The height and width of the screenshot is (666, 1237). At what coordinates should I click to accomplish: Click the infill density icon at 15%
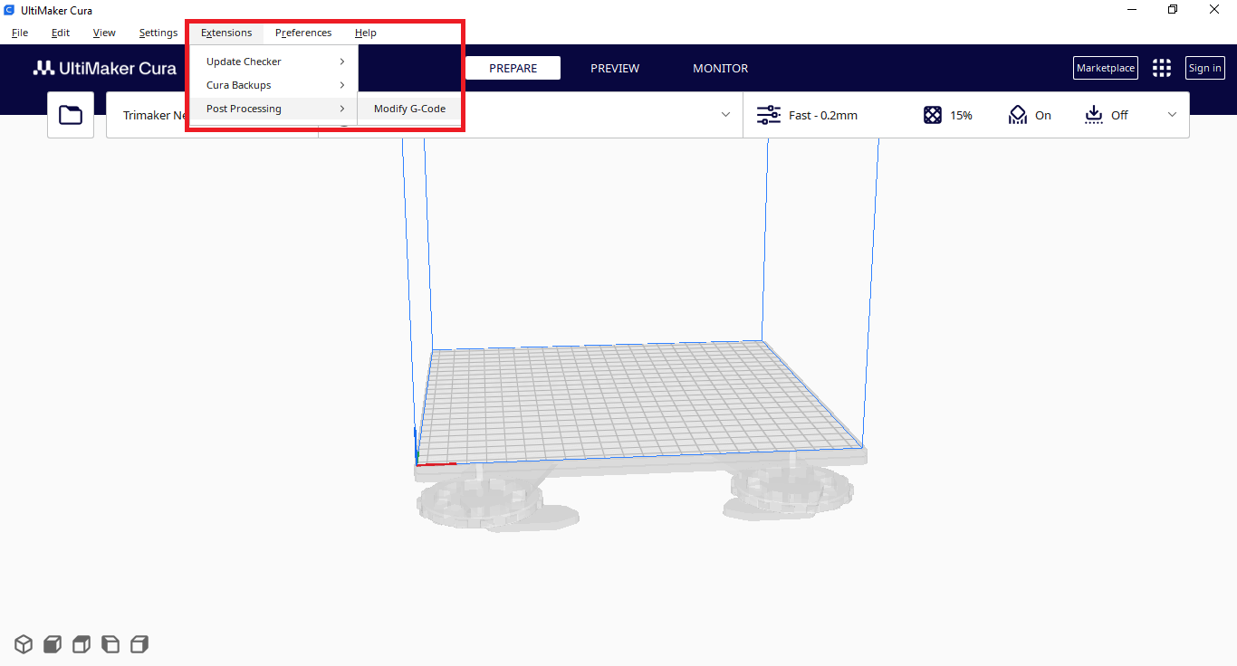[x=933, y=115]
